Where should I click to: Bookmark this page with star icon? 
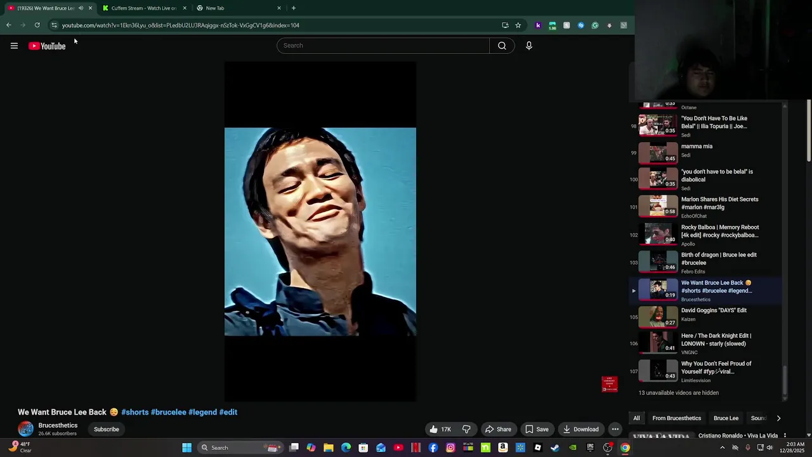click(x=518, y=25)
